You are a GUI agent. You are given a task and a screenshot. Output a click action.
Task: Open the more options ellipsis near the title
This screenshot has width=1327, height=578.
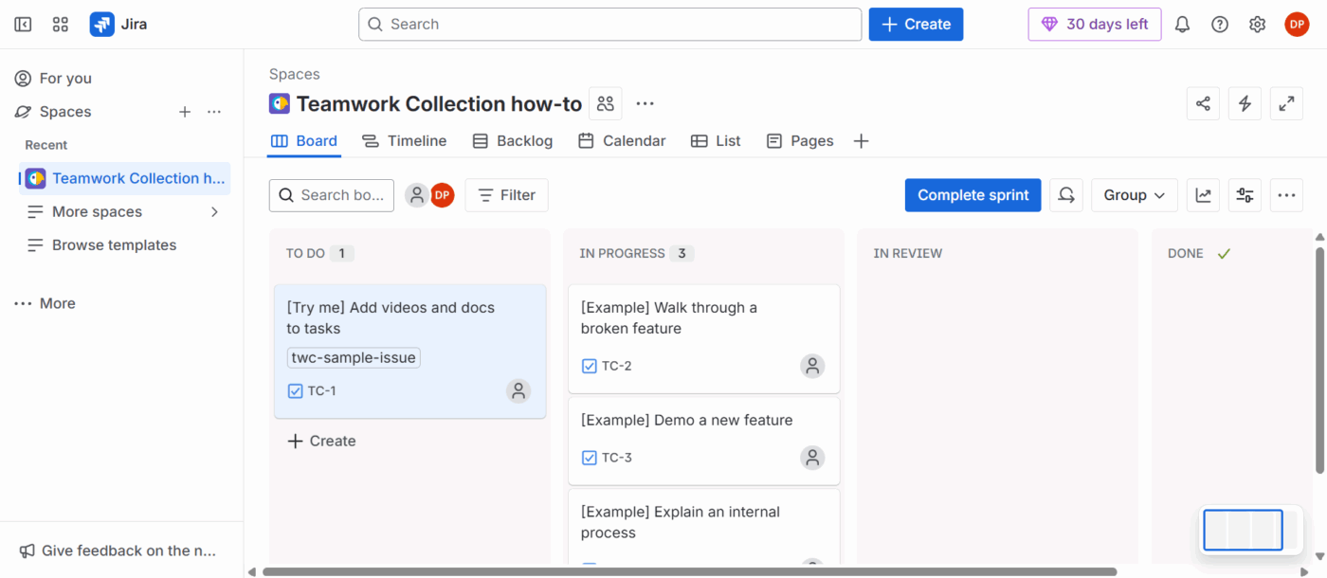point(645,103)
